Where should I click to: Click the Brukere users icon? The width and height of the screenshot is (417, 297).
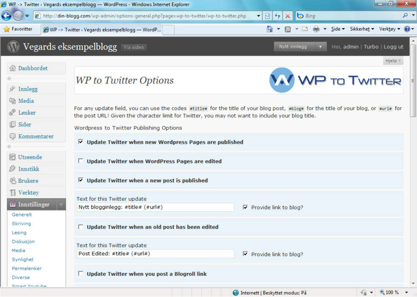pos(12,181)
